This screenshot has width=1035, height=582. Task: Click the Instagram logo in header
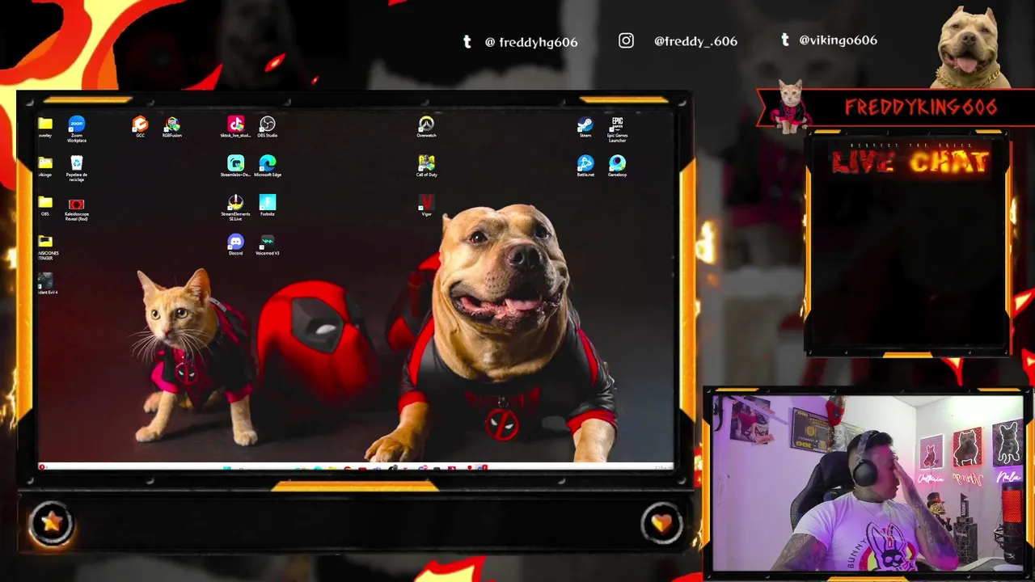pyautogui.click(x=626, y=40)
